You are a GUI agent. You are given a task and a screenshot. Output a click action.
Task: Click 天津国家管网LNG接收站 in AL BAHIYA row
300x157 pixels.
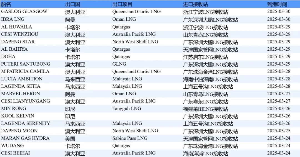pos(211,50)
